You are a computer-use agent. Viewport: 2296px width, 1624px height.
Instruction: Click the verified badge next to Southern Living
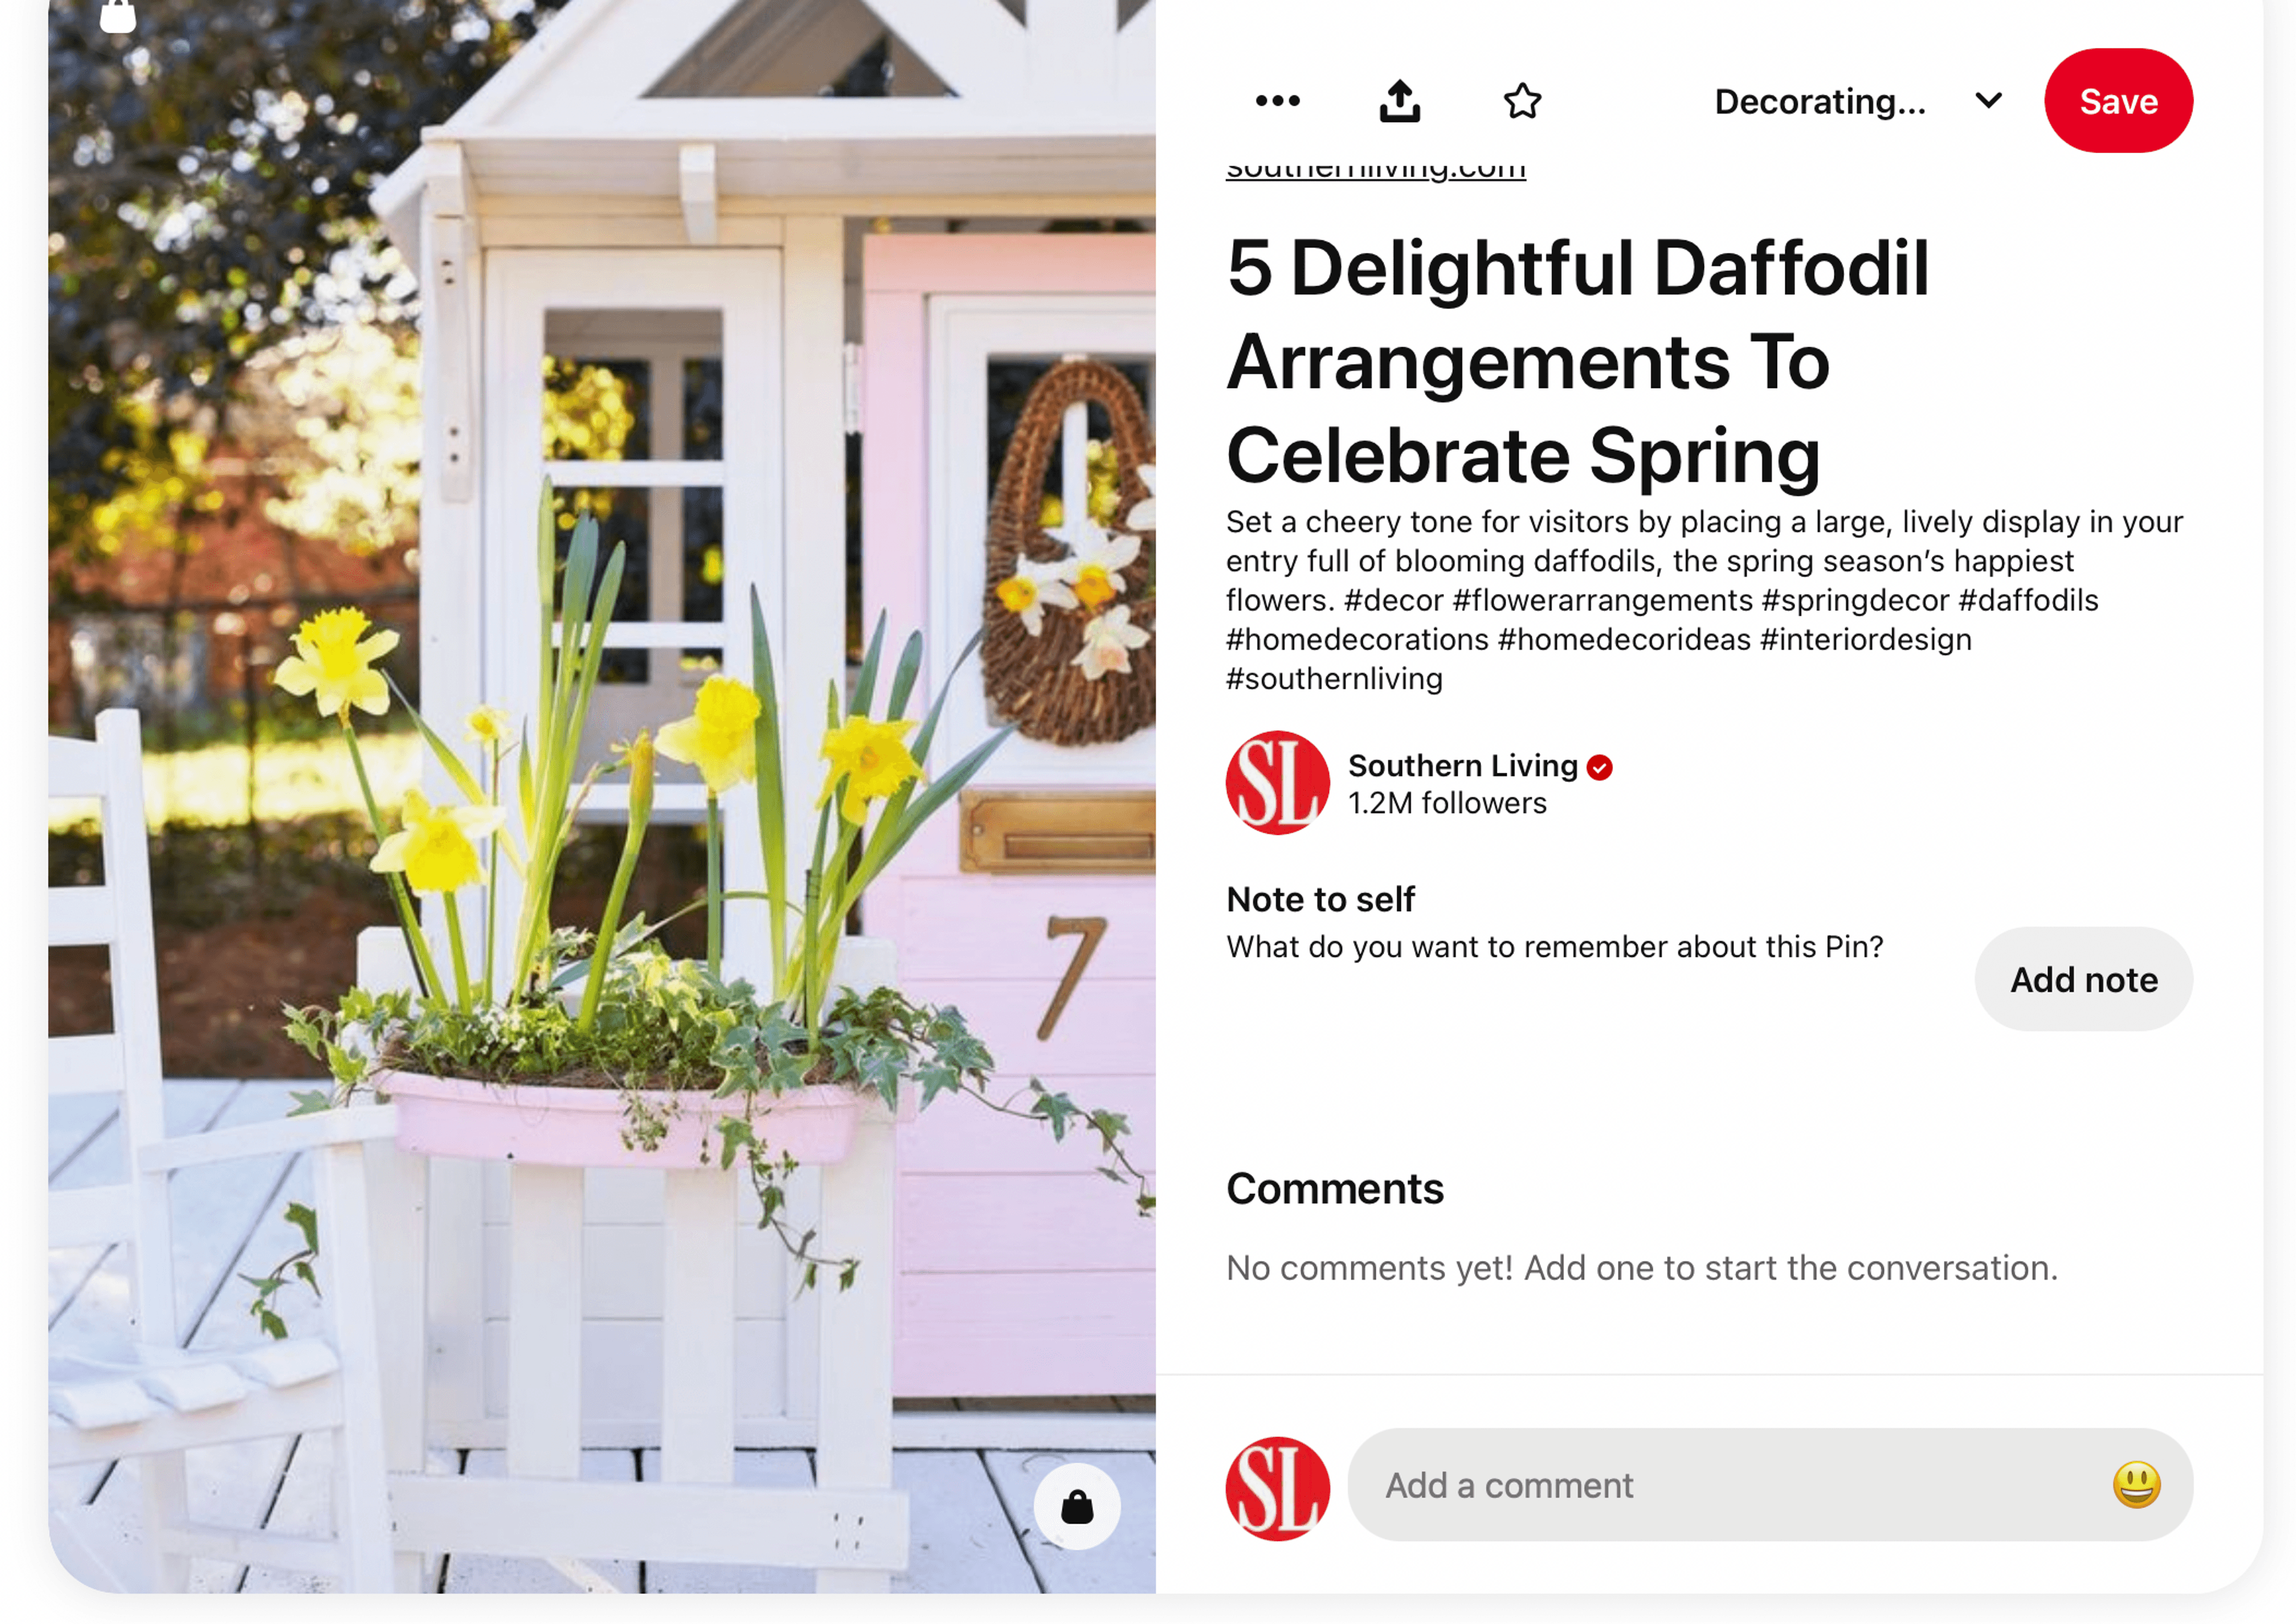point(1599,767)
